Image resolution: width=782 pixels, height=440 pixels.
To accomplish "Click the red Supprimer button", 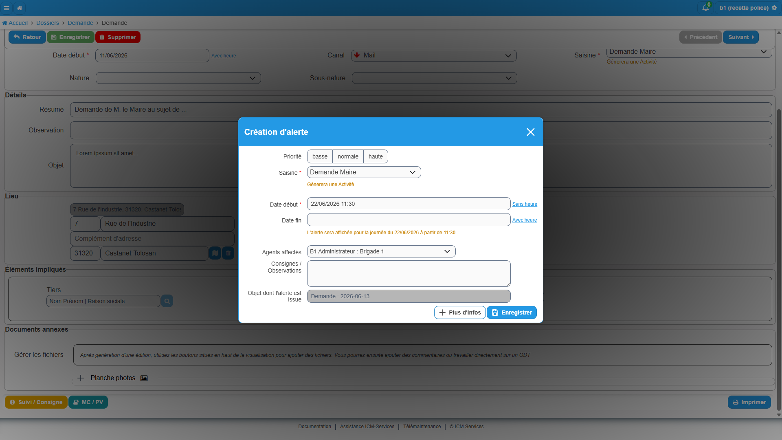I will point(118,37).
